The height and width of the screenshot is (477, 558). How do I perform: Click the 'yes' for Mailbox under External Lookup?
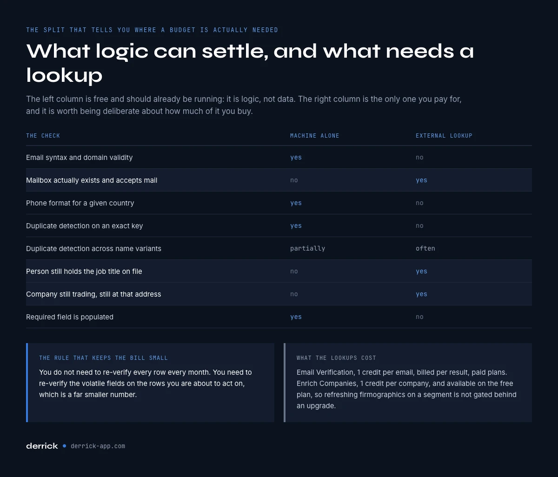click(x=421, y=180)
